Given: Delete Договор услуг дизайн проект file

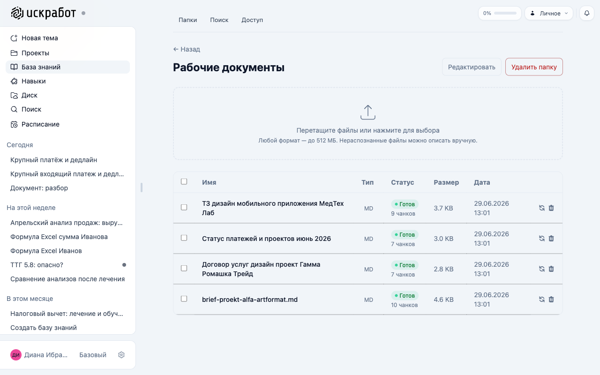Looking at the screenshot, I should click(x=551, y=269).
